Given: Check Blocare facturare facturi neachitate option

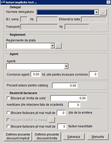Looking at the screenshot, I should point(8,126).
